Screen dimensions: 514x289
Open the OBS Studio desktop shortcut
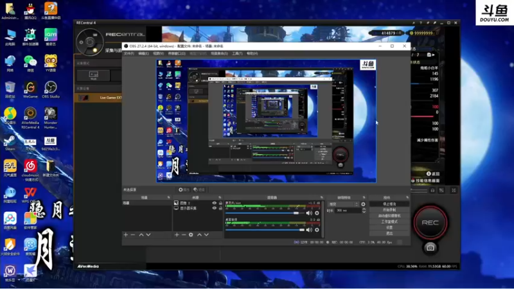[x=51, y=89]
